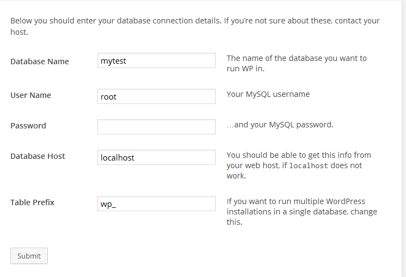Click 'change this.' at Table Prefix hint's end

pyautogui.click(x=234, y=222)
